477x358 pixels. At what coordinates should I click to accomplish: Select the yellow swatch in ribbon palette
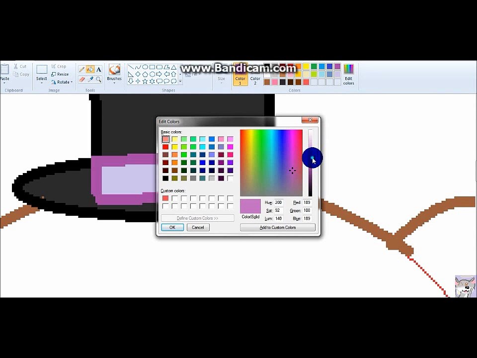click(306, 66)
